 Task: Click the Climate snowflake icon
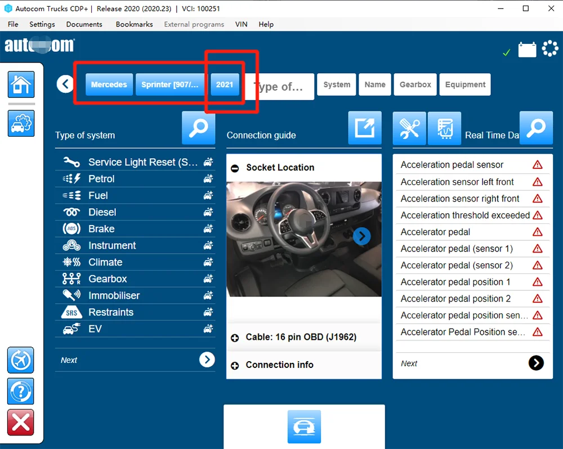(72, 262)
